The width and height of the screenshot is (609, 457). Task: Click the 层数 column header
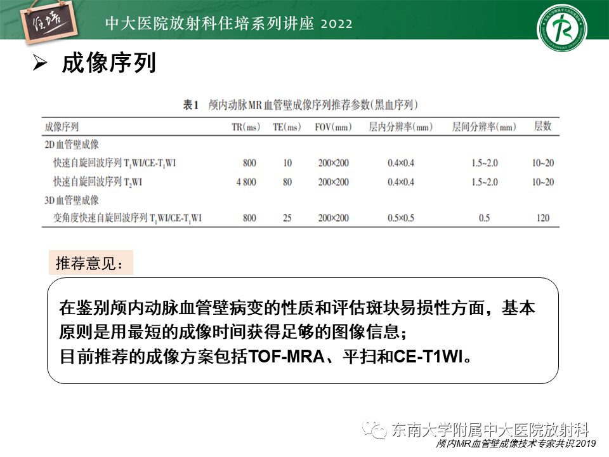coord(542,126)
